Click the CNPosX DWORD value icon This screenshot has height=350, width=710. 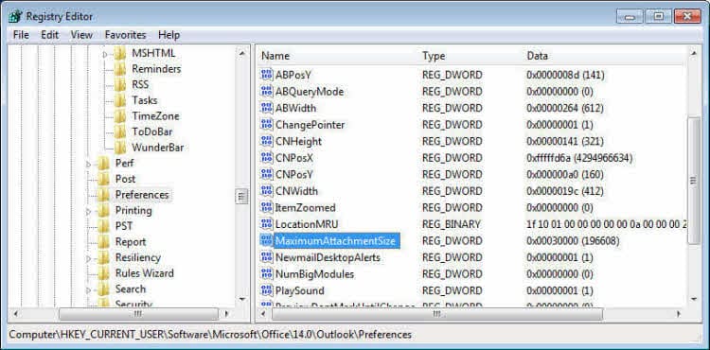[267, 158]
